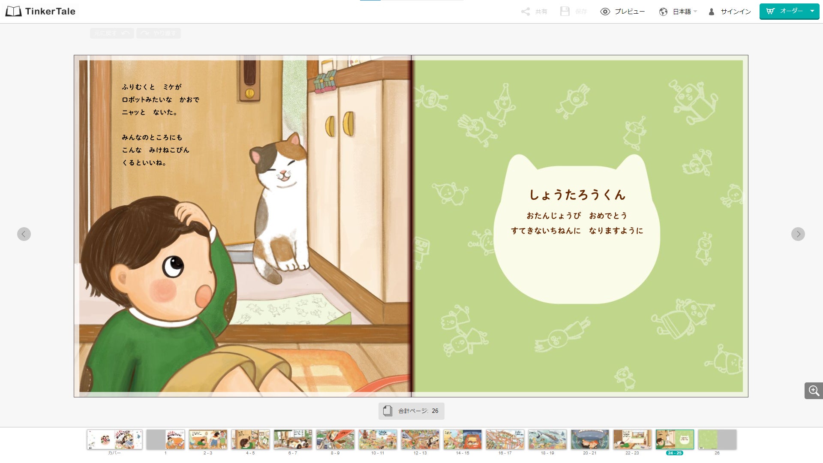Expand the Order (オーダー) button dropdown arrow

click(812, 11)
